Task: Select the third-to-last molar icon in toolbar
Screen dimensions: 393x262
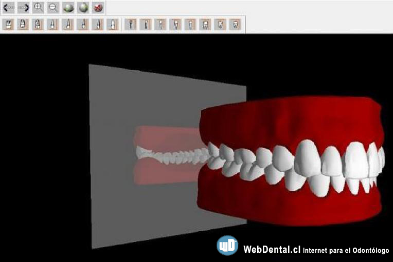Action: pos(205,24)
